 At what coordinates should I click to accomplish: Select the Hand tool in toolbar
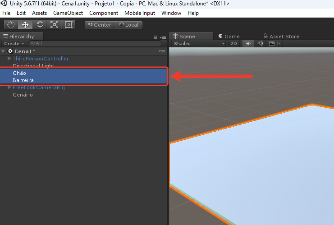click(x=11, y=25)
